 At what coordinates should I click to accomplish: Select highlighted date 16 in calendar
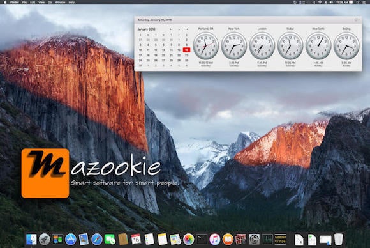coord(187,50)
